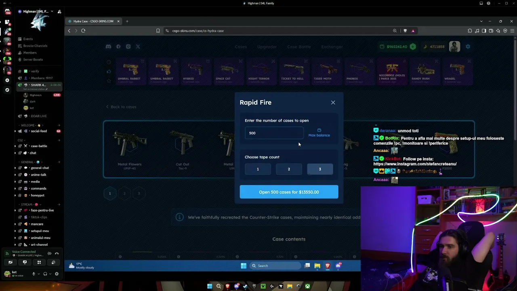Click the address bar URL
This screenshot has height=291, width=517.
pyautogui.click(x=198, y=31)
